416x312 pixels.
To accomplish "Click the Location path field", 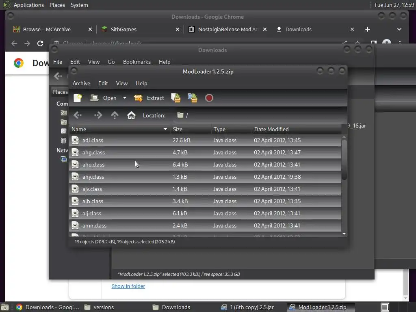I will (260, 115).
